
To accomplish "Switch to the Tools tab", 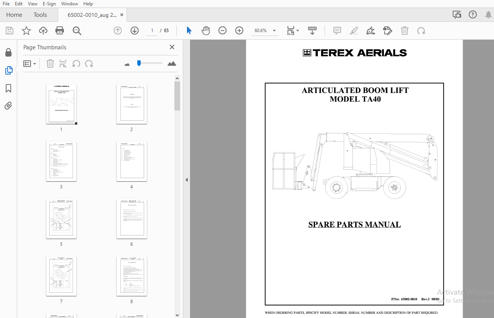I will (40, 15).
